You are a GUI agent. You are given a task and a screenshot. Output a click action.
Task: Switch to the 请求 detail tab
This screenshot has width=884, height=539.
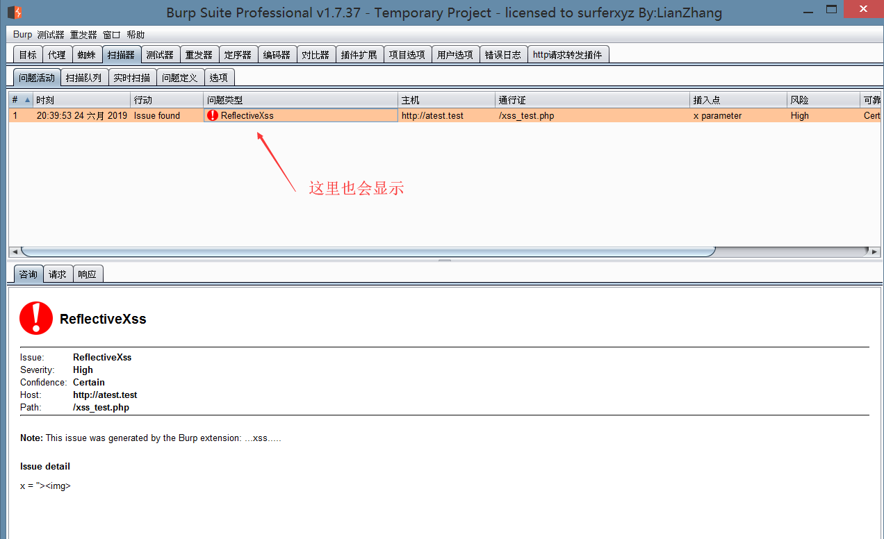(58, 274)
